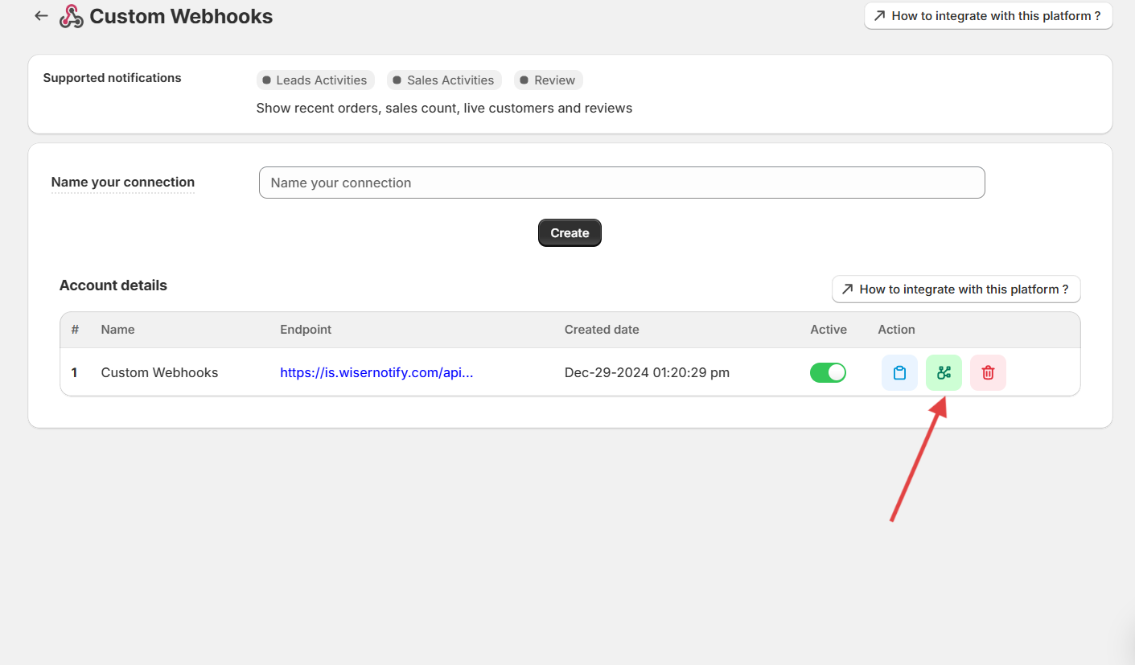
Task: Click the Action column header
Action: tap(896, 330)
